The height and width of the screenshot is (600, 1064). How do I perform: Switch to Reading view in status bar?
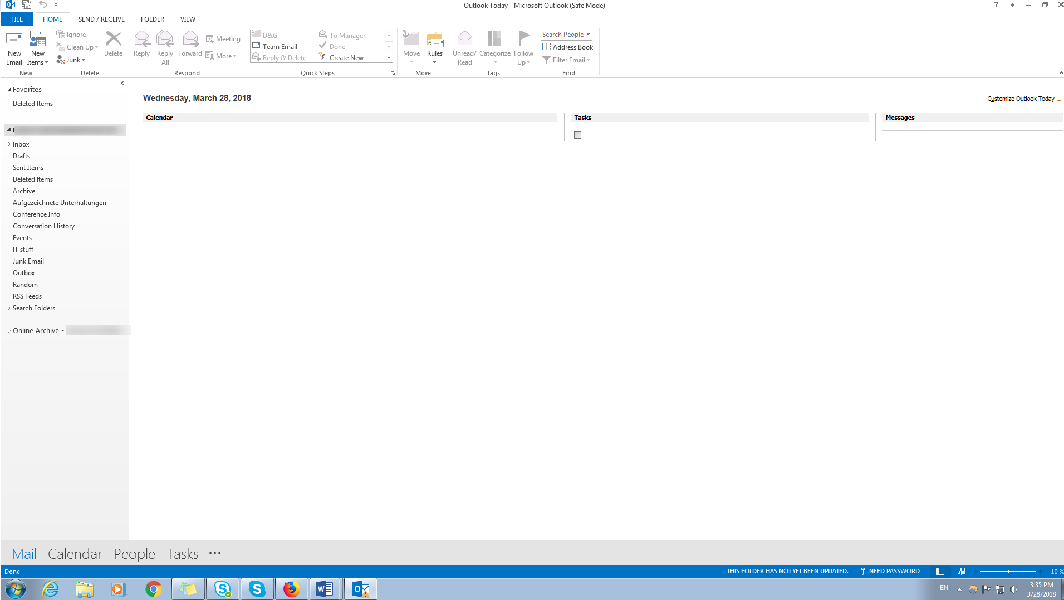(961, 572)
